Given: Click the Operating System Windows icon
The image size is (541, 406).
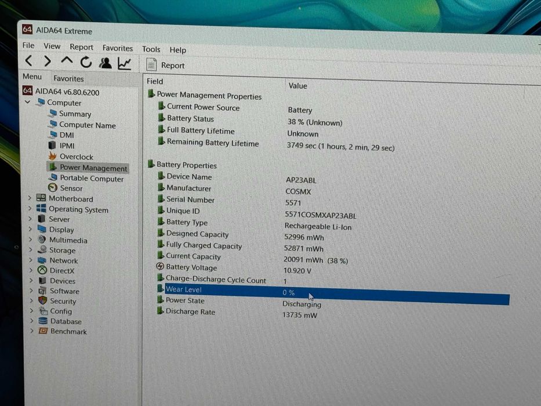Looking at the screenshot, I should tap(41, 208).
